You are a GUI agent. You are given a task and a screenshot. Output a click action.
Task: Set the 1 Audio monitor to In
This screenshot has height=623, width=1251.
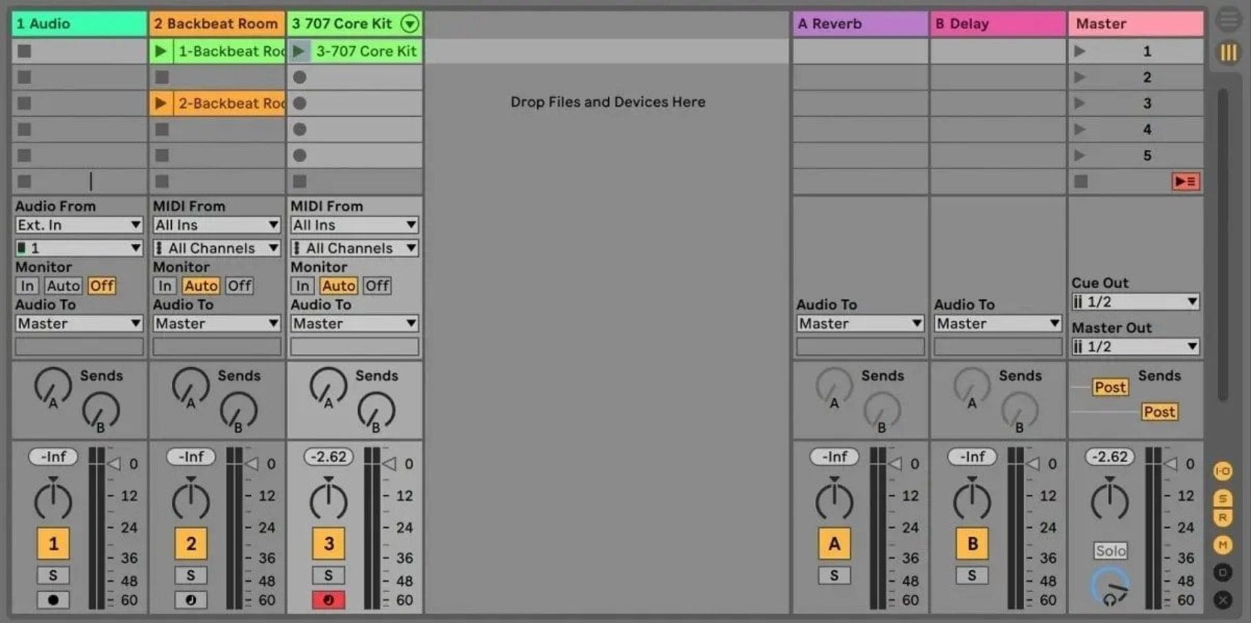tap(28, 285)
